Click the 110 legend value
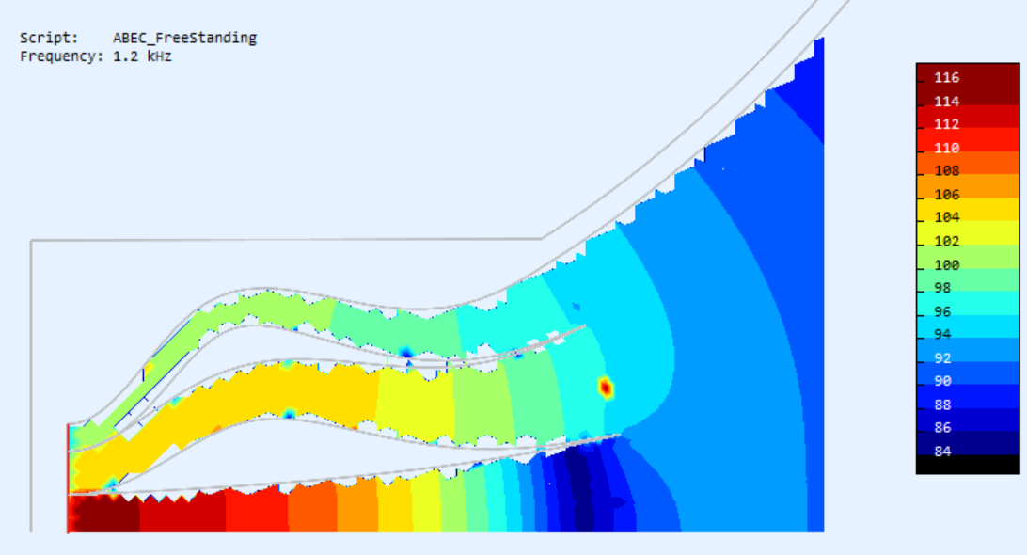1027x555 pixels. tap(946, 148)
